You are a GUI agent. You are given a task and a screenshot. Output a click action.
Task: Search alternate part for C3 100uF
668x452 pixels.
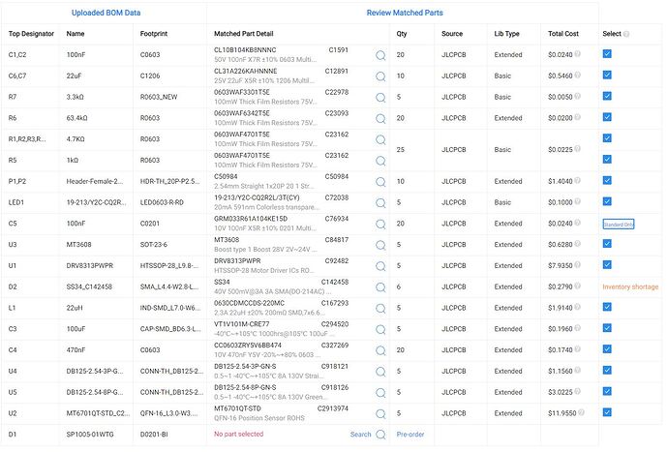[380, 329]
